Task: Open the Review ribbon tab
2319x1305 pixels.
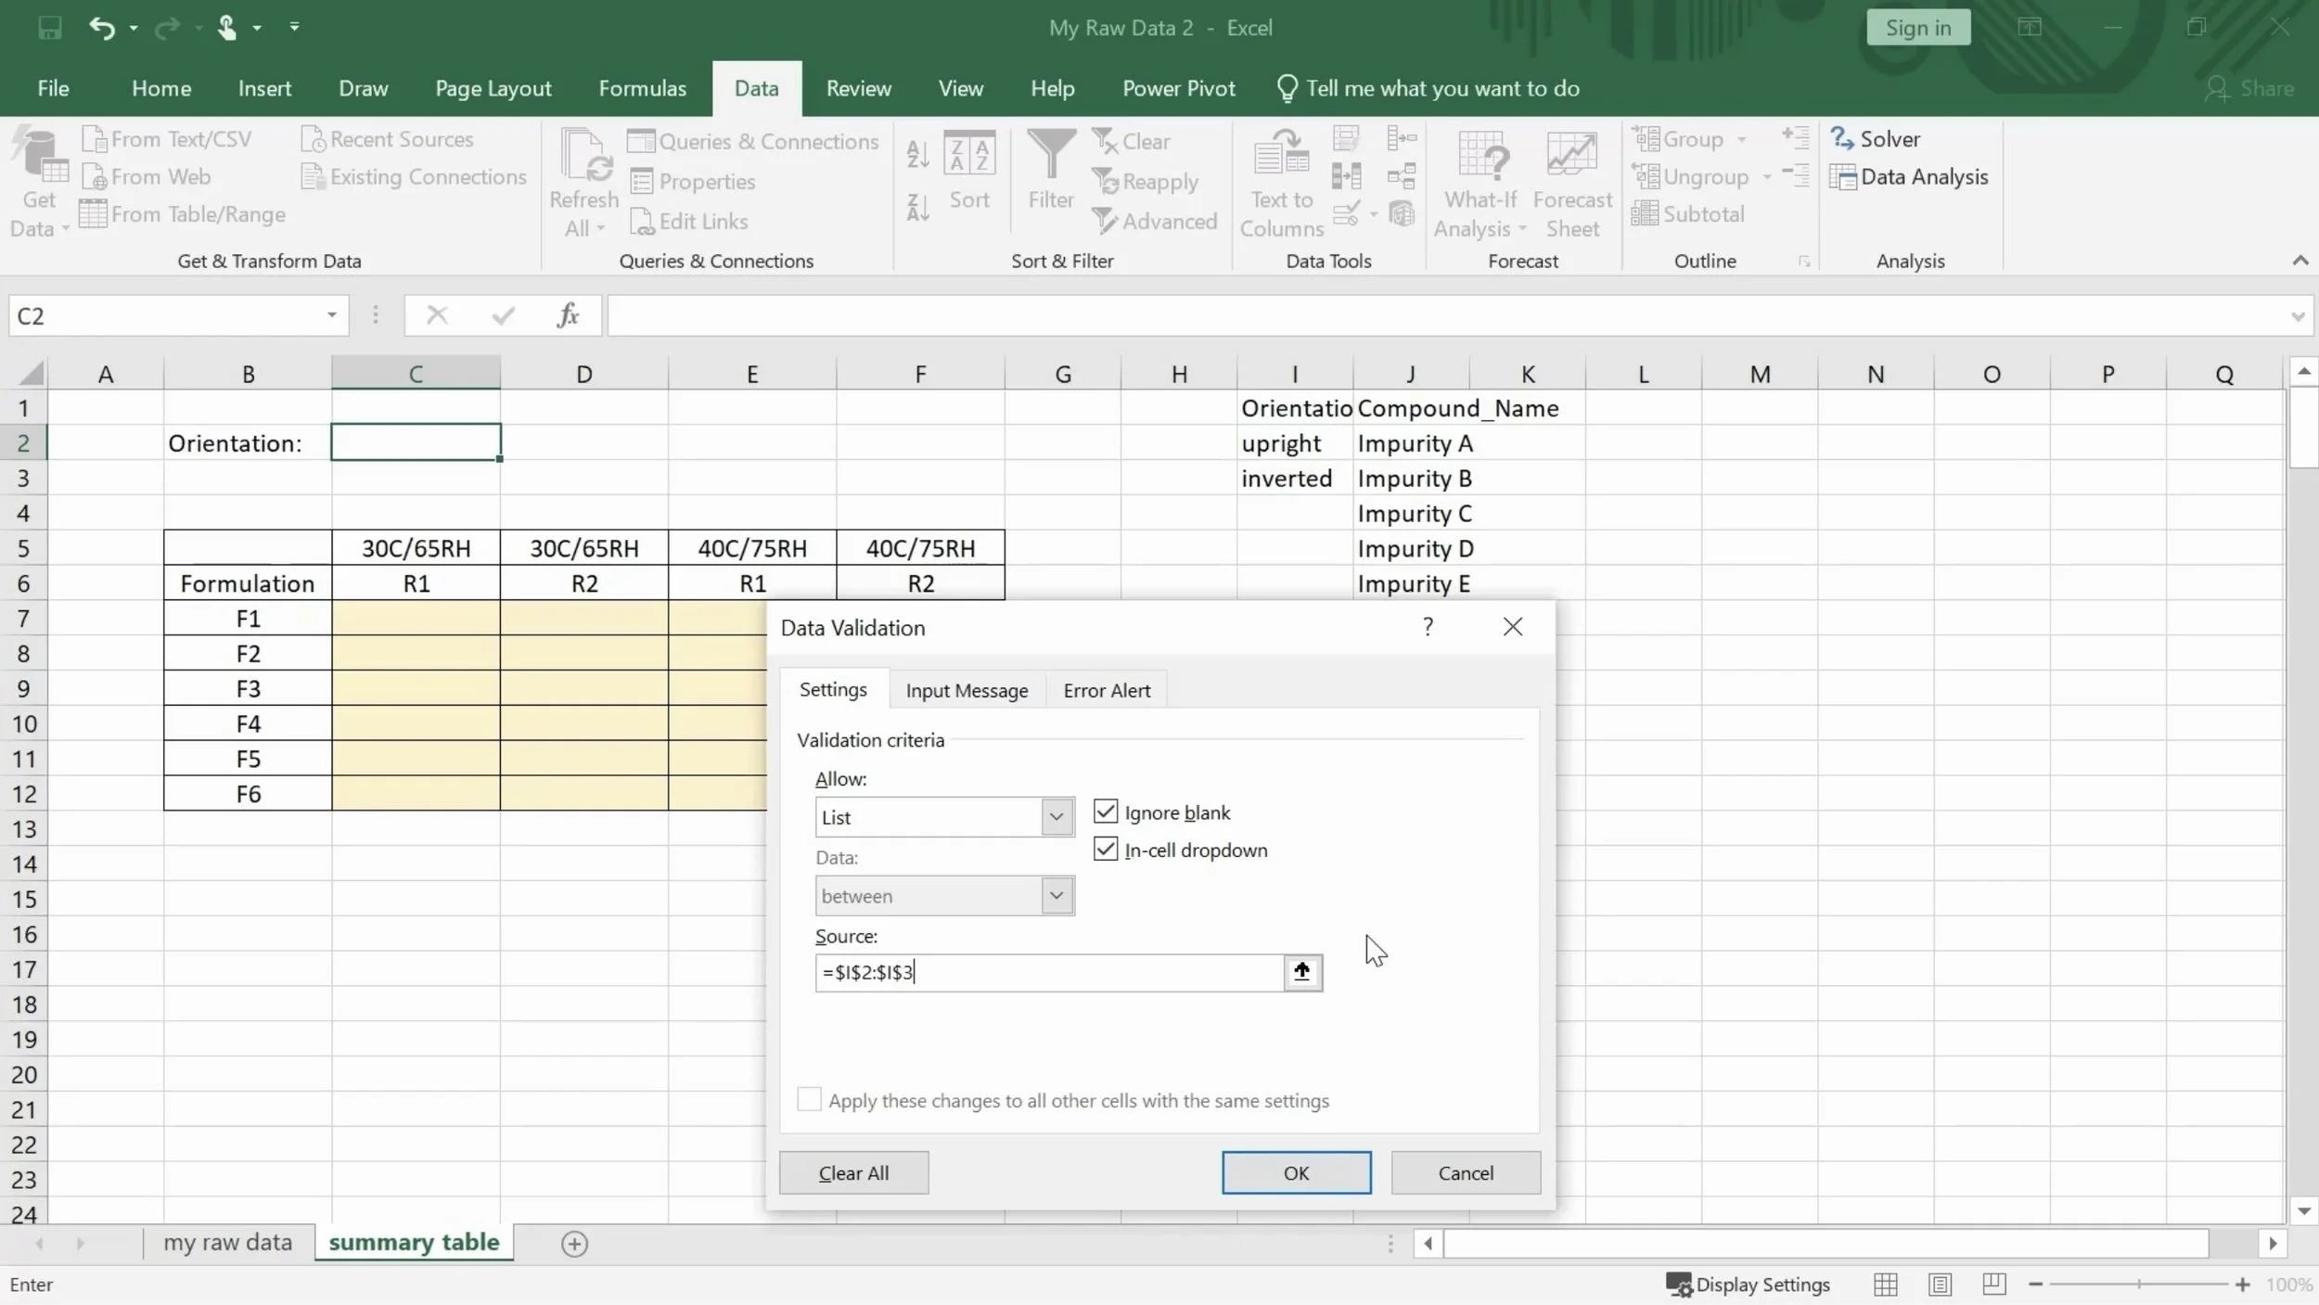Action: (857, 87)
